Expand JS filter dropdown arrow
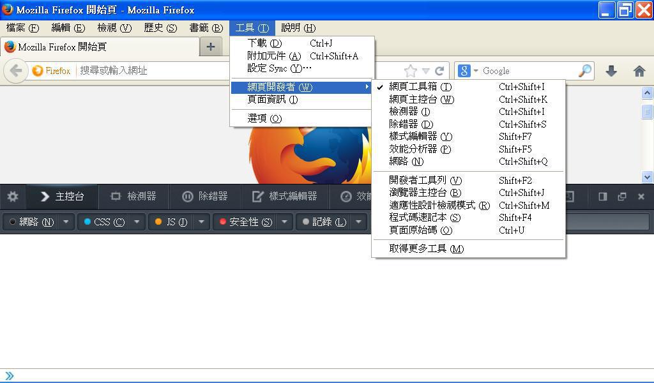654x383 pixels. [x=201, y=222]
